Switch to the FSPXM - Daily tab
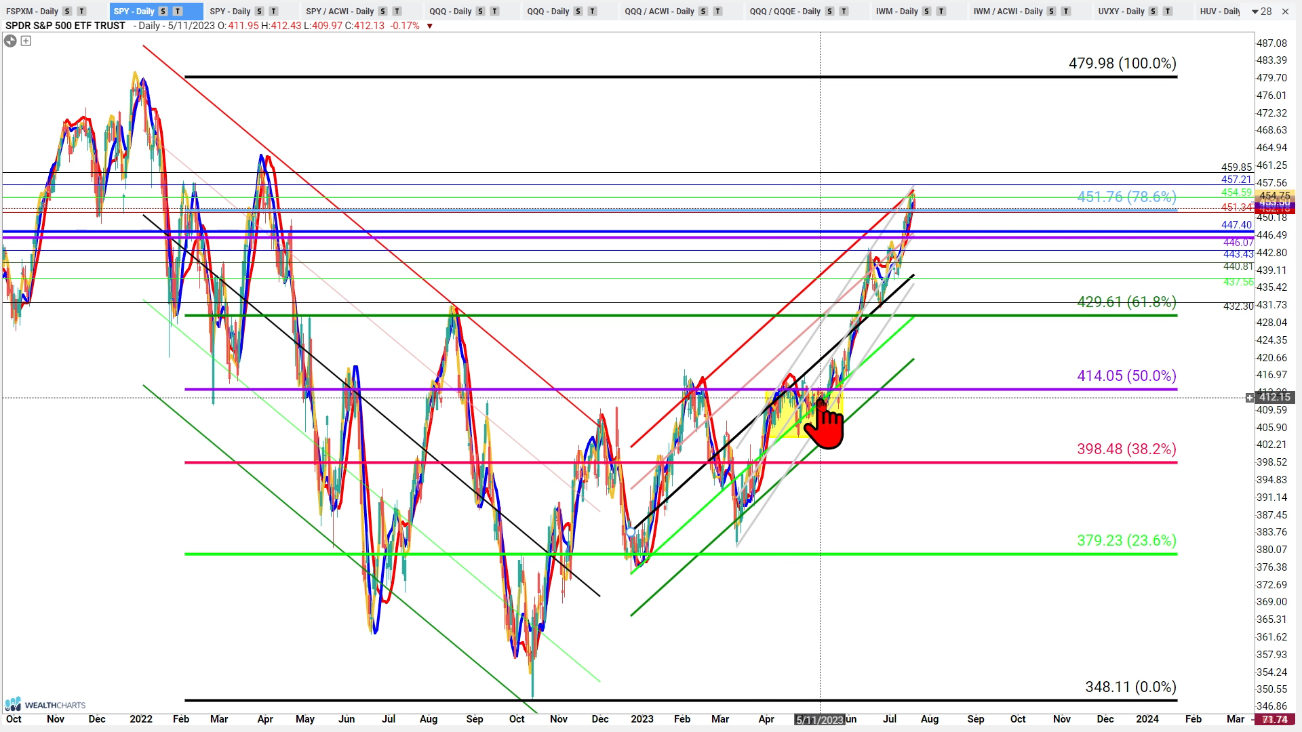Screen dimensions: 1302x732 click(x=32, y=12)
